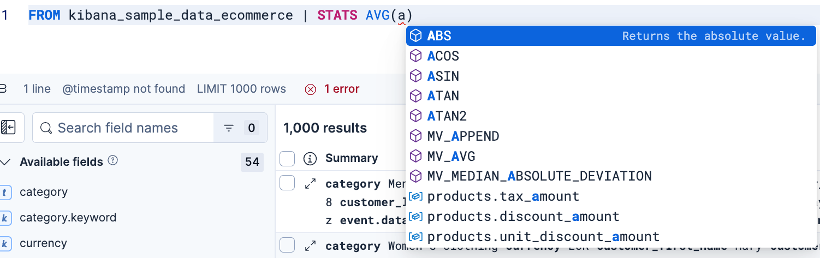Click the text type icon next to category
Image resolution: width=820 pixels, height=258 pixels.
point(5,192)
